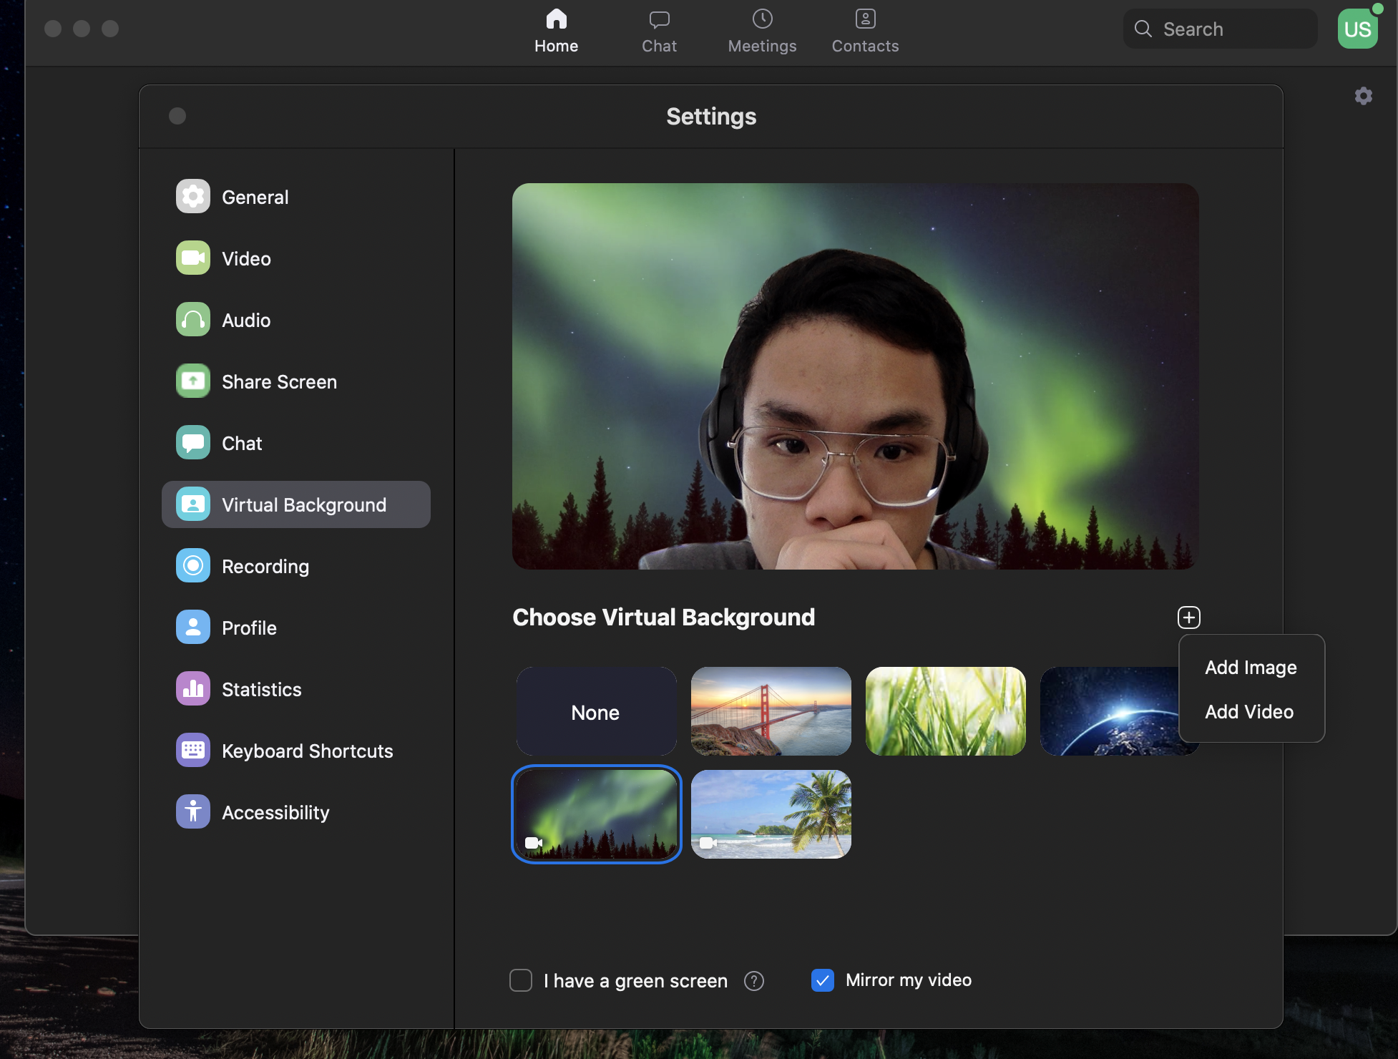
Task: Open settings via gear icon at right
Action: [x=1364, y=96]
